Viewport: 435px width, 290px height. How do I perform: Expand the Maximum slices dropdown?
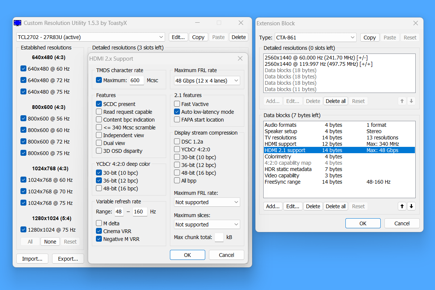[207, 225]
